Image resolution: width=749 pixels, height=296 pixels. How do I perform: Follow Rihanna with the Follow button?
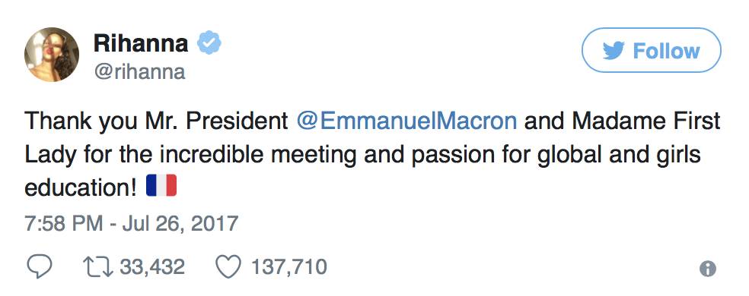pos(651,50)
